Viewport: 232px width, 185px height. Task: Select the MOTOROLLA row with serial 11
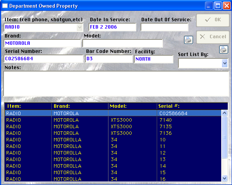click(113, 146)
